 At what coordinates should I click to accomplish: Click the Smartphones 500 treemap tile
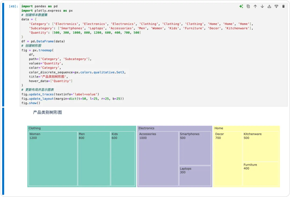195,148
